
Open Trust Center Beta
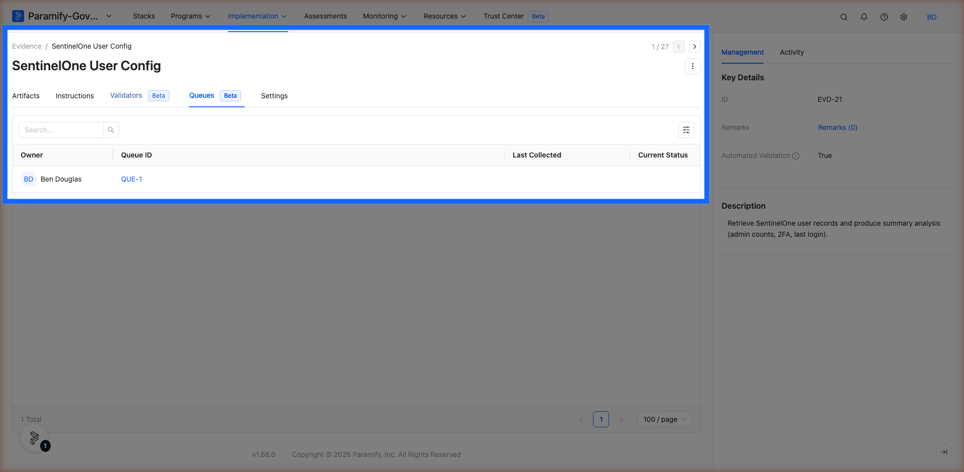coord(516,16)
